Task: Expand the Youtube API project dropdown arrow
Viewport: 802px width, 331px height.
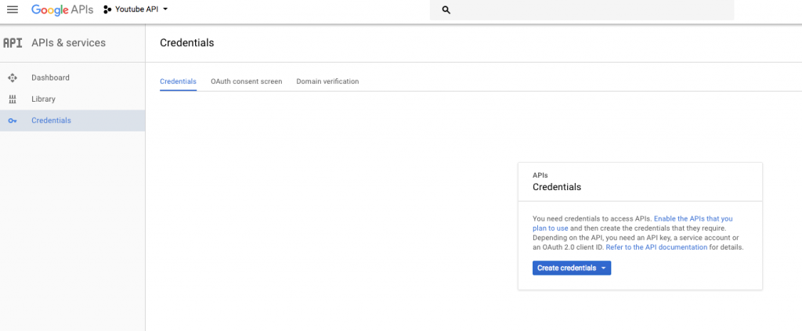Action: (165, 9)
